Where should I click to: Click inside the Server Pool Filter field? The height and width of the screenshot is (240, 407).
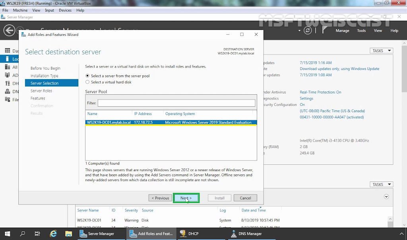pyautogui.click(x=176, y=103)
